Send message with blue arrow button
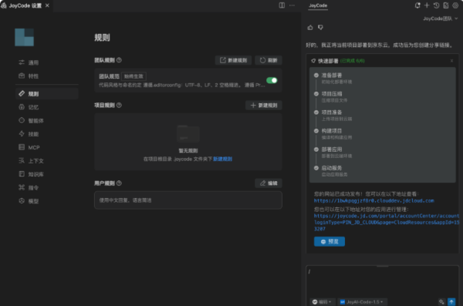The image size is (463, 306). click(451, 302)
